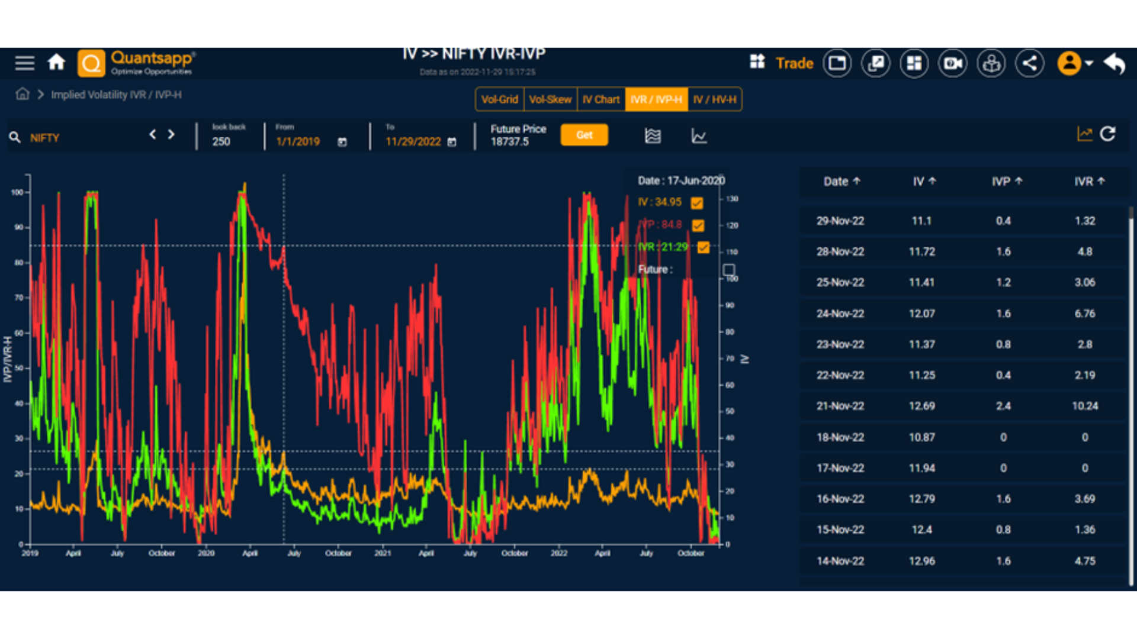Go to next symbol with right chevron
The image size is (1137, 639).
[x=171, y=135]
